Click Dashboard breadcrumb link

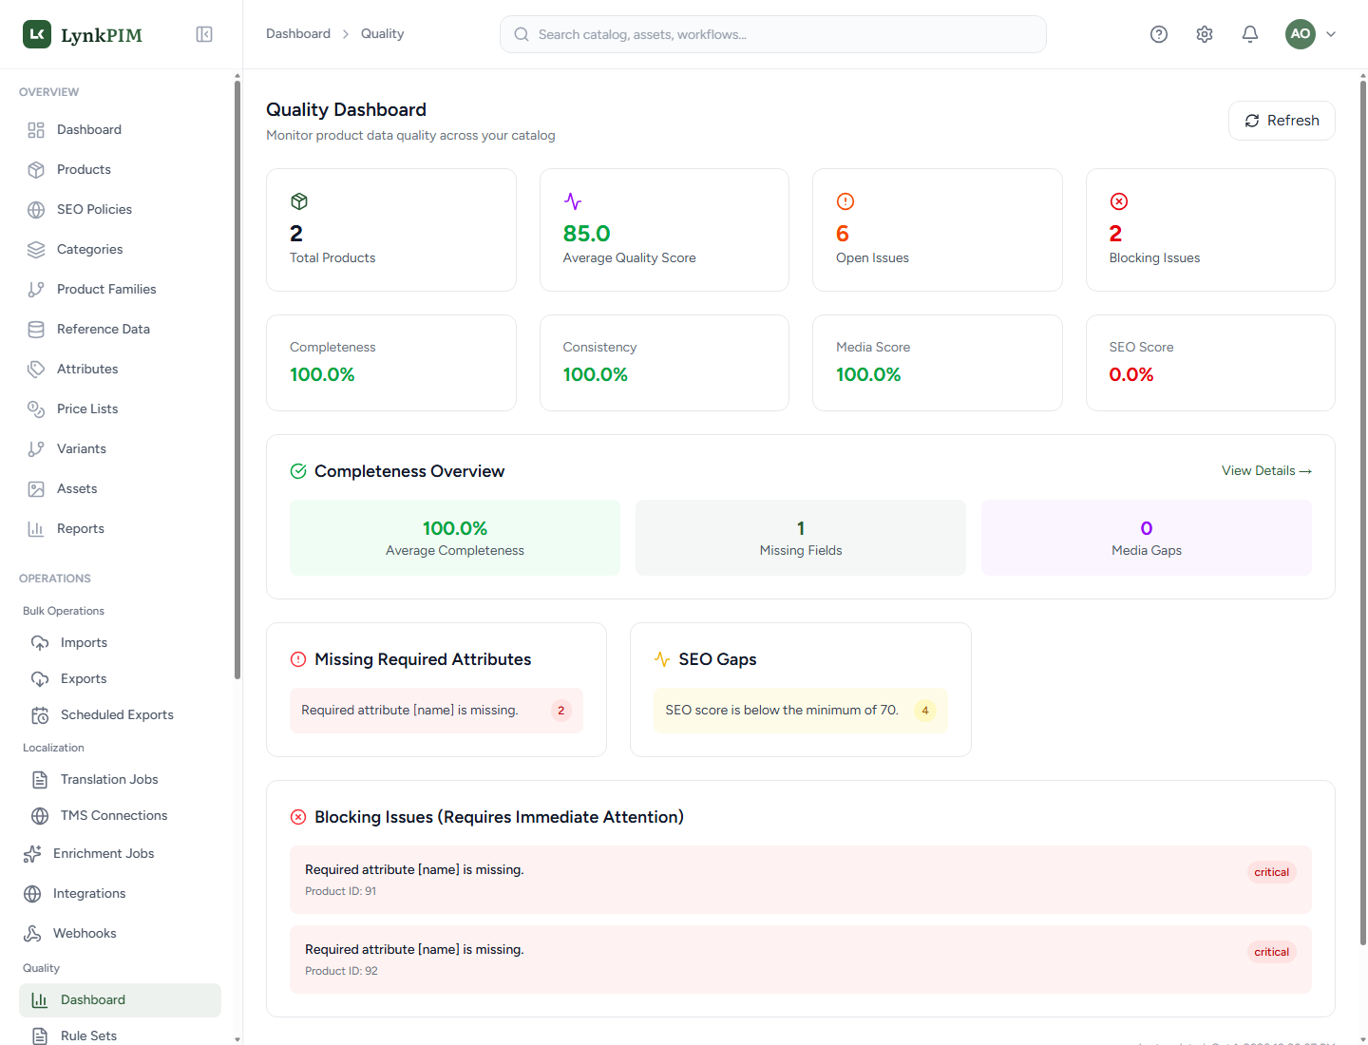298,33
